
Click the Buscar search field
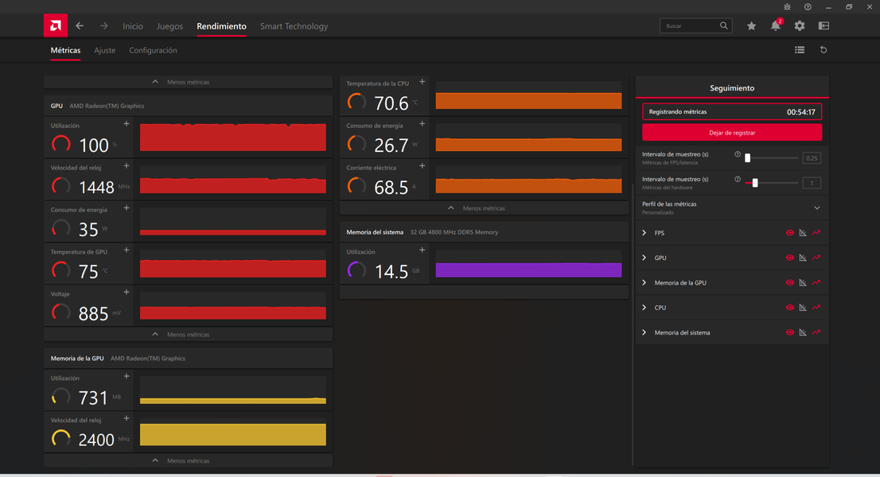click(x=689, y=26)
